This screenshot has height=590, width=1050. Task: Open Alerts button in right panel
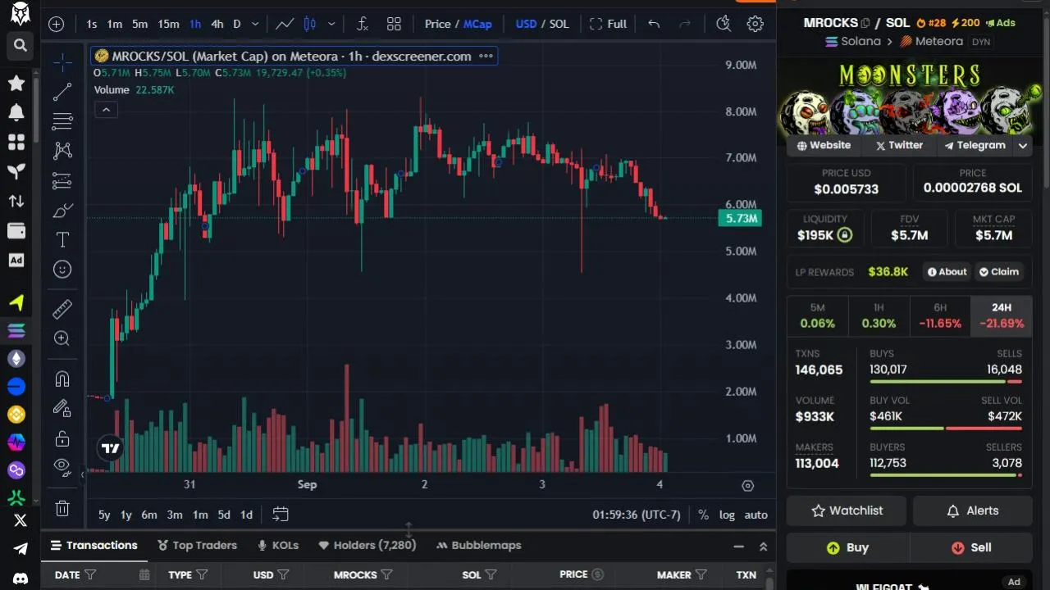coord(972,511)
